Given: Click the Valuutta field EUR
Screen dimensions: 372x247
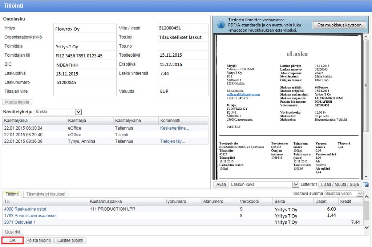Looking at the screenshot, I should [x=183, y=92].
